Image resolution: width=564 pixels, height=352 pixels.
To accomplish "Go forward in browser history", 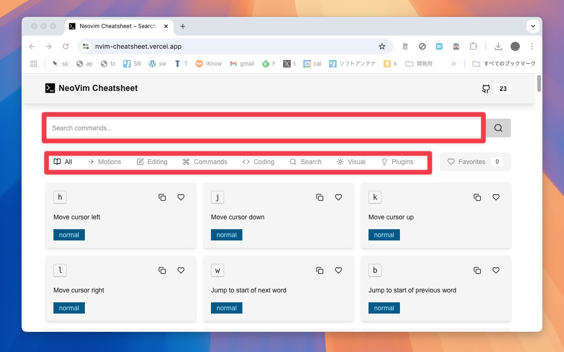I will click(x=49, y=46).
